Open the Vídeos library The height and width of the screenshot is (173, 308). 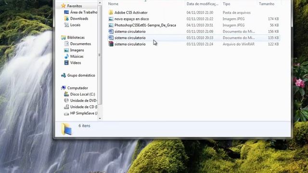point(76,62)
